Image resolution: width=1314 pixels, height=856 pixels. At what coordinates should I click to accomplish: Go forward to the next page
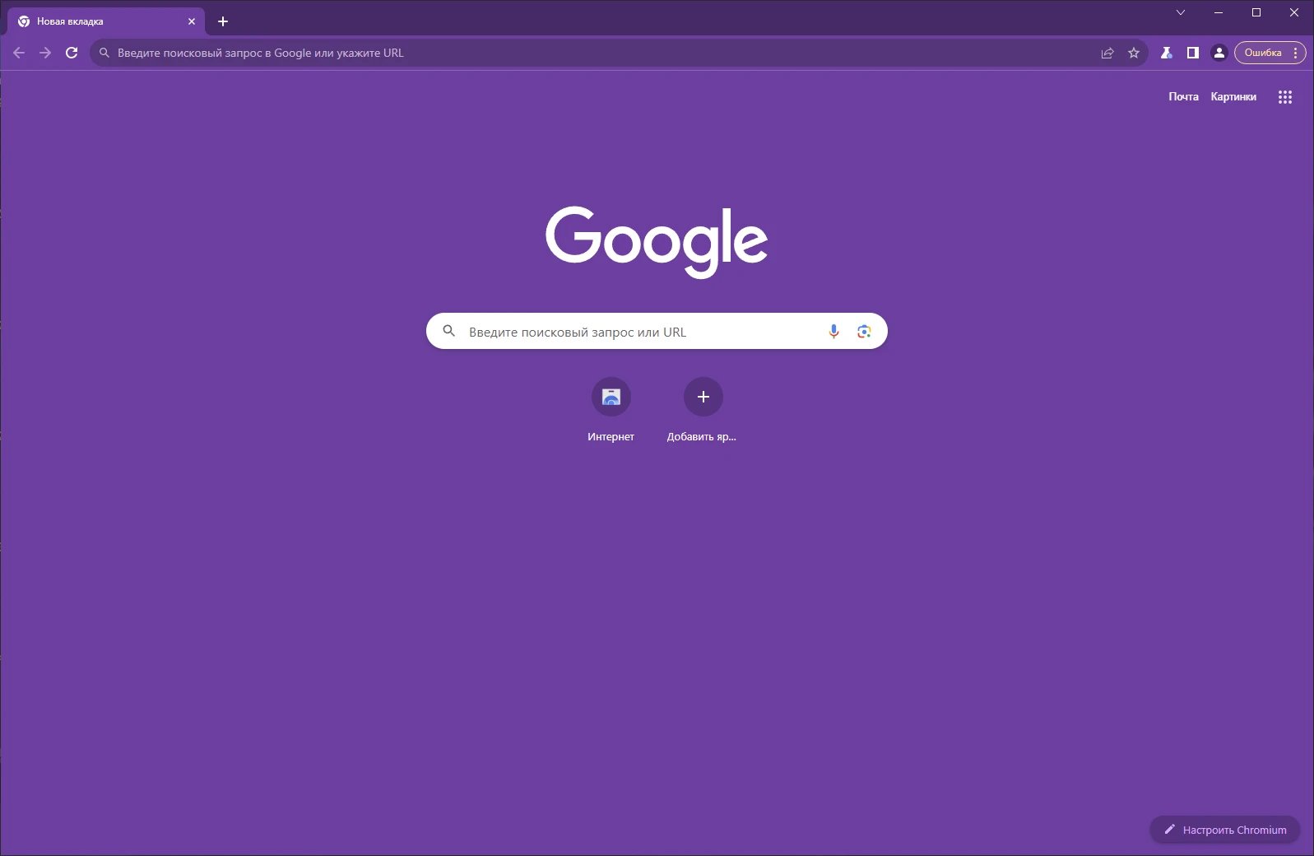tap(45, 53)
